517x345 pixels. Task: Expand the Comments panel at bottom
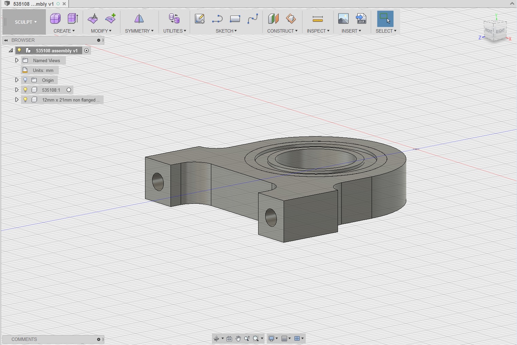pos(99,339)
